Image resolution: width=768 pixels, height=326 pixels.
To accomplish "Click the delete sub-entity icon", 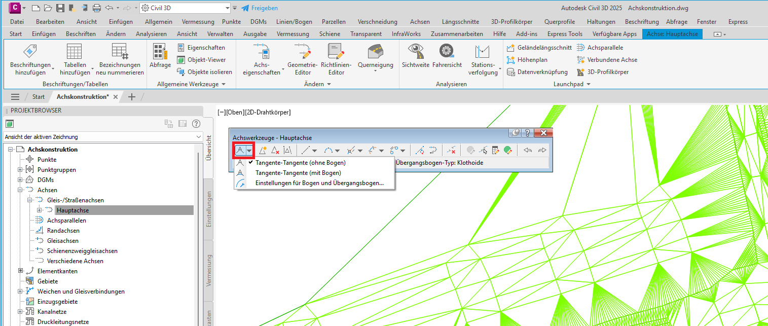I will 451,150.
